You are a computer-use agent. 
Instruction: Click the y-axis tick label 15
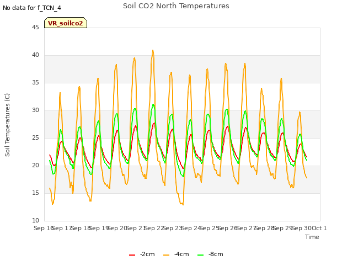(x=35, y=193)
